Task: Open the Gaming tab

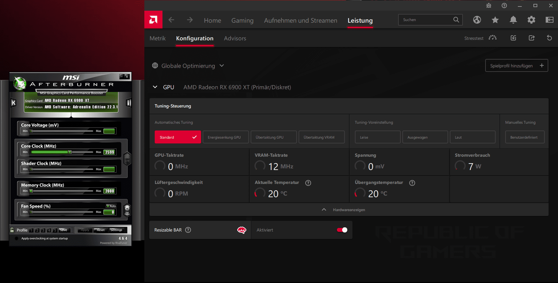Action: [x=242, y=20]
